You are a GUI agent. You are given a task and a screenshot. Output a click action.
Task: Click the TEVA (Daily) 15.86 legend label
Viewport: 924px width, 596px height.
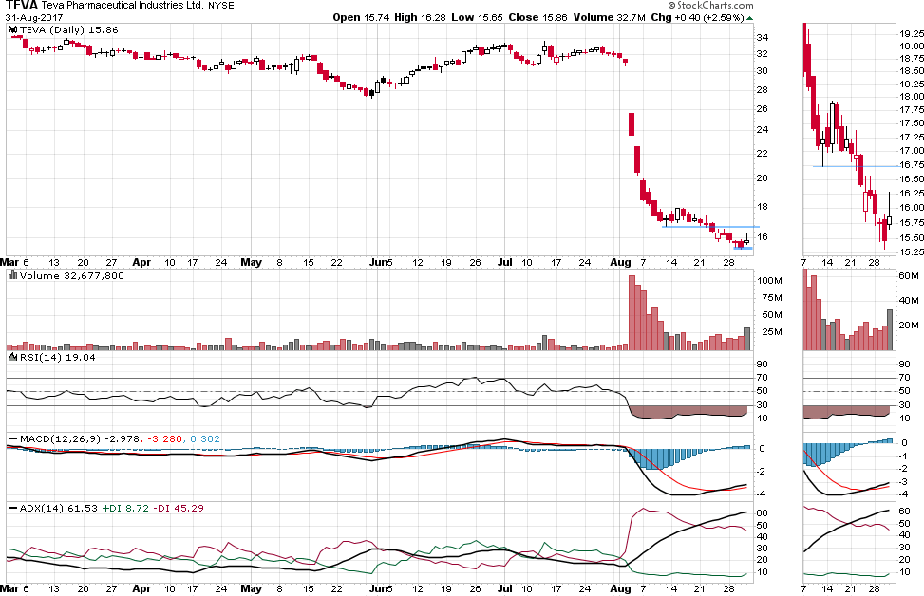(69, 30)
